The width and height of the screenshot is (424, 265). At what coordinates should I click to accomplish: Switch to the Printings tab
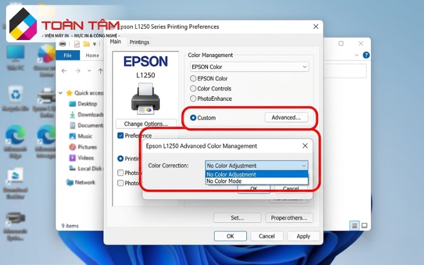[x=139, y=42]
